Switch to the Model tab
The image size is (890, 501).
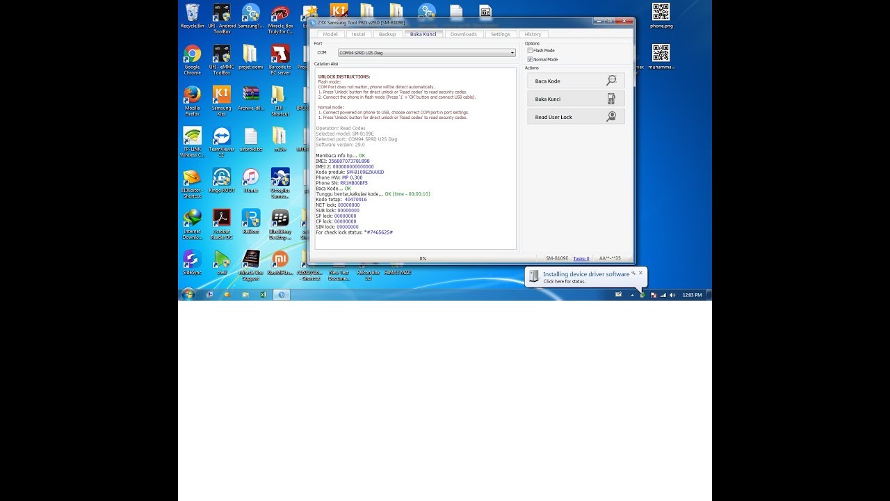(x=330, y=34)
